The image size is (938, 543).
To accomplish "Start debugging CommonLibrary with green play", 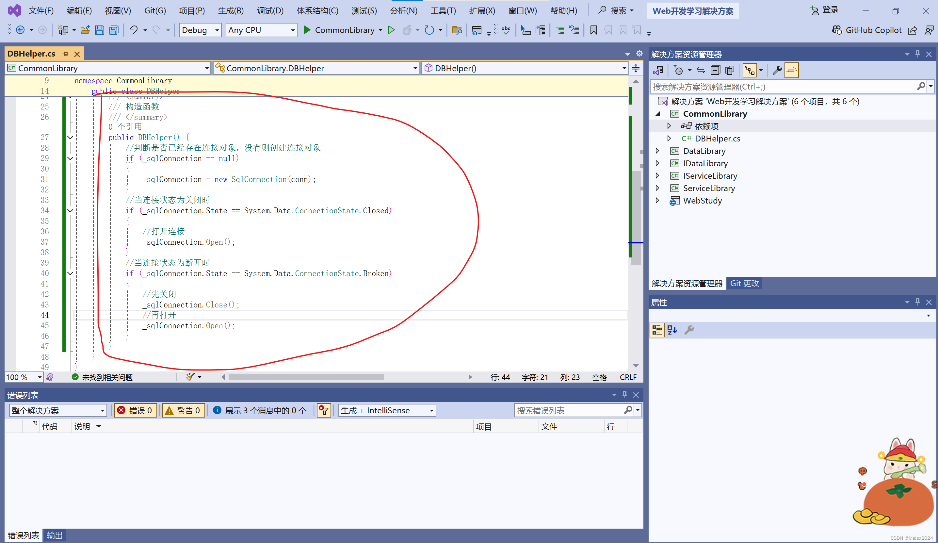I will 307,30.
